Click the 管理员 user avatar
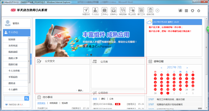 [x=8, y=23]
